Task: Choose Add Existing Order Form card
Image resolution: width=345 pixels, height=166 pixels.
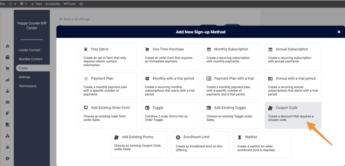Action: coord(108,115)
